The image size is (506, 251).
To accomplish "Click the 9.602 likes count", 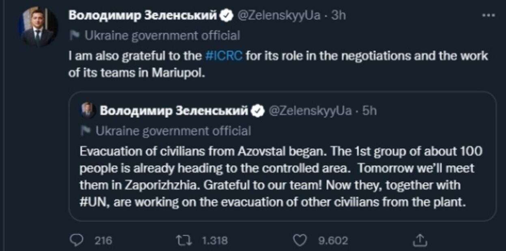I will [333, 241].
